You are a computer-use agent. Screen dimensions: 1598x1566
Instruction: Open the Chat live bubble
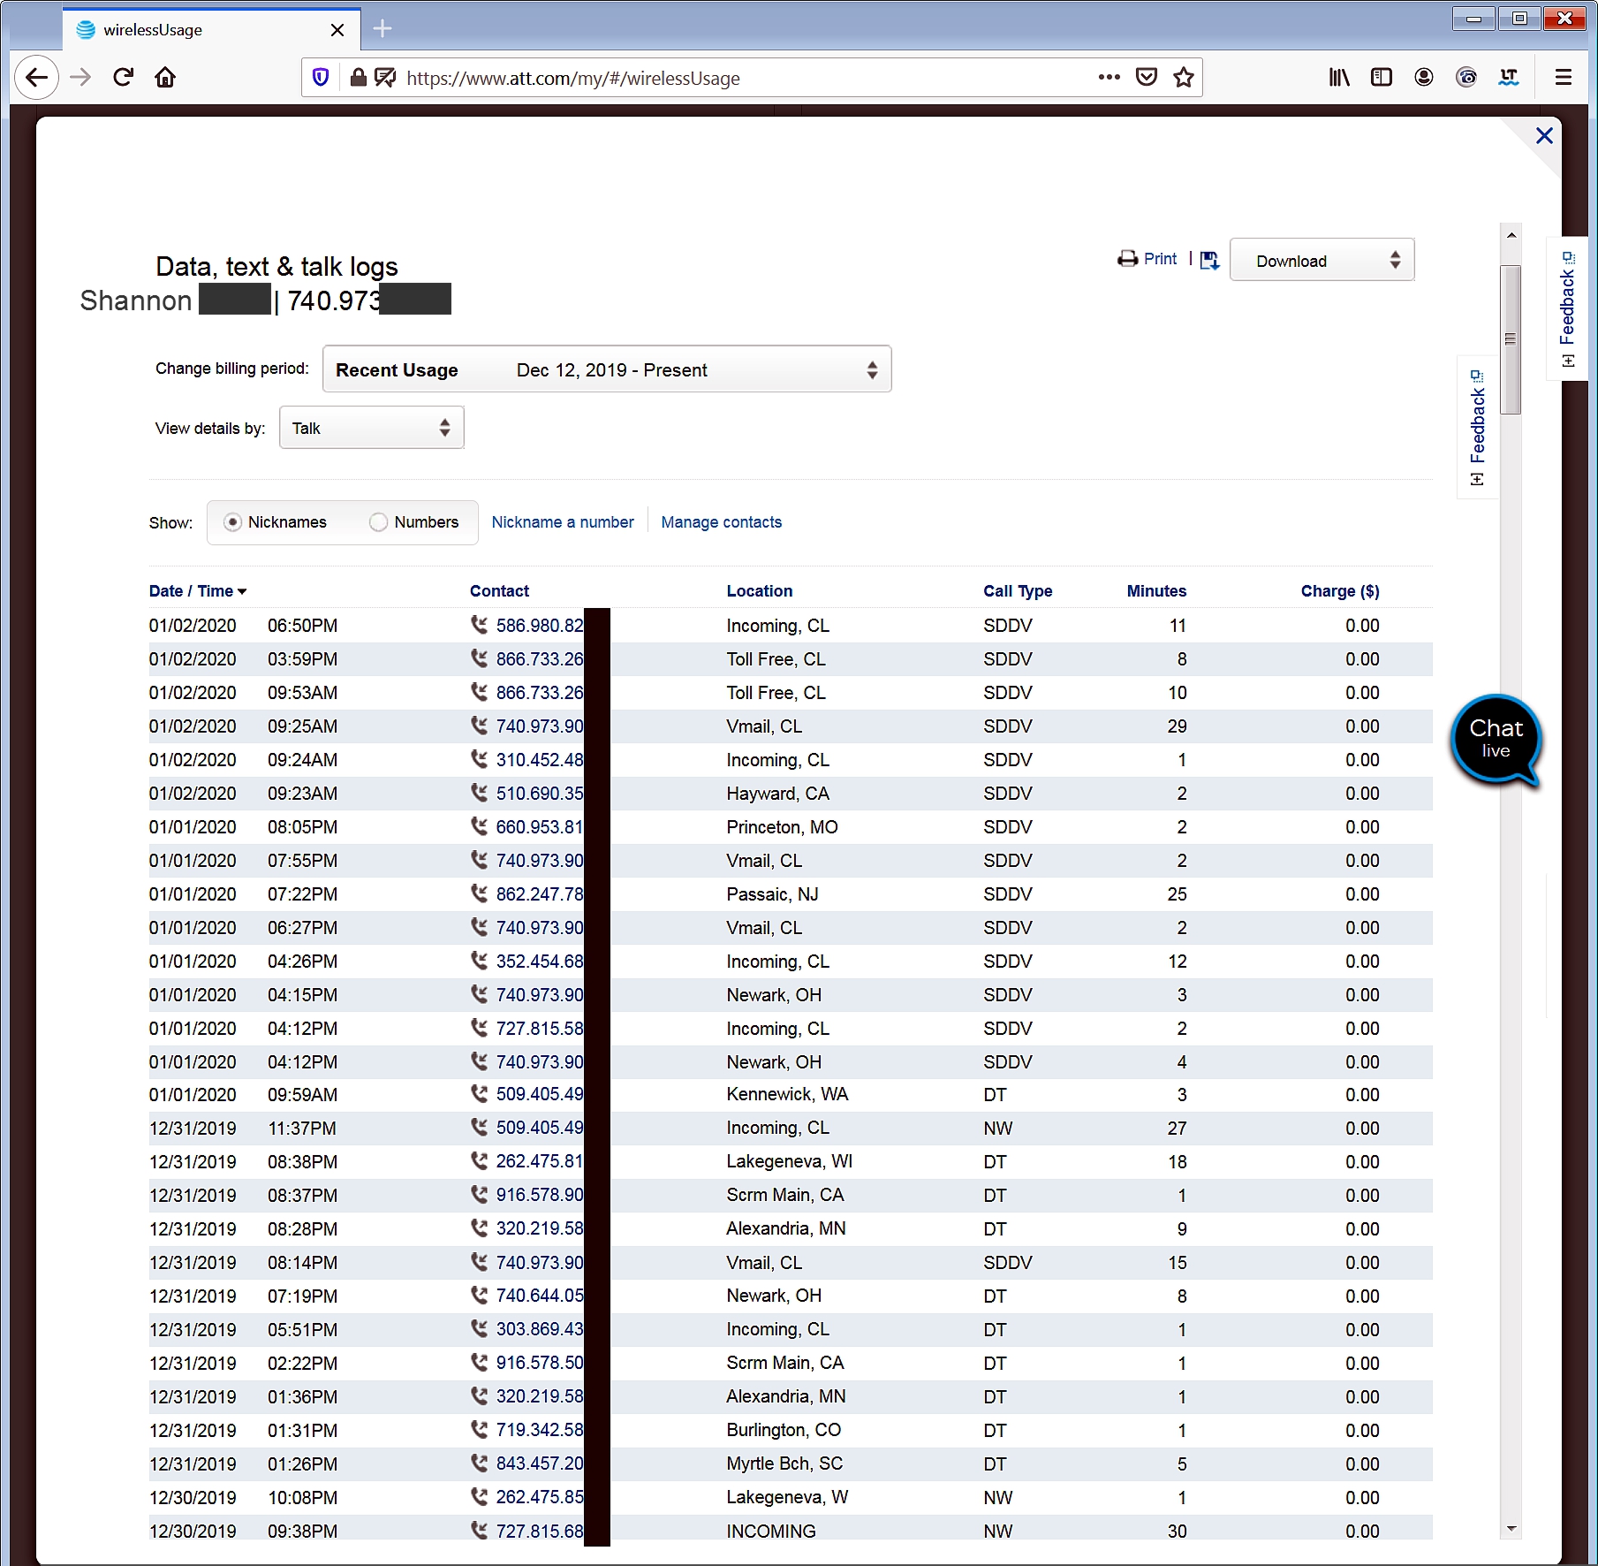click(1496, 739)
